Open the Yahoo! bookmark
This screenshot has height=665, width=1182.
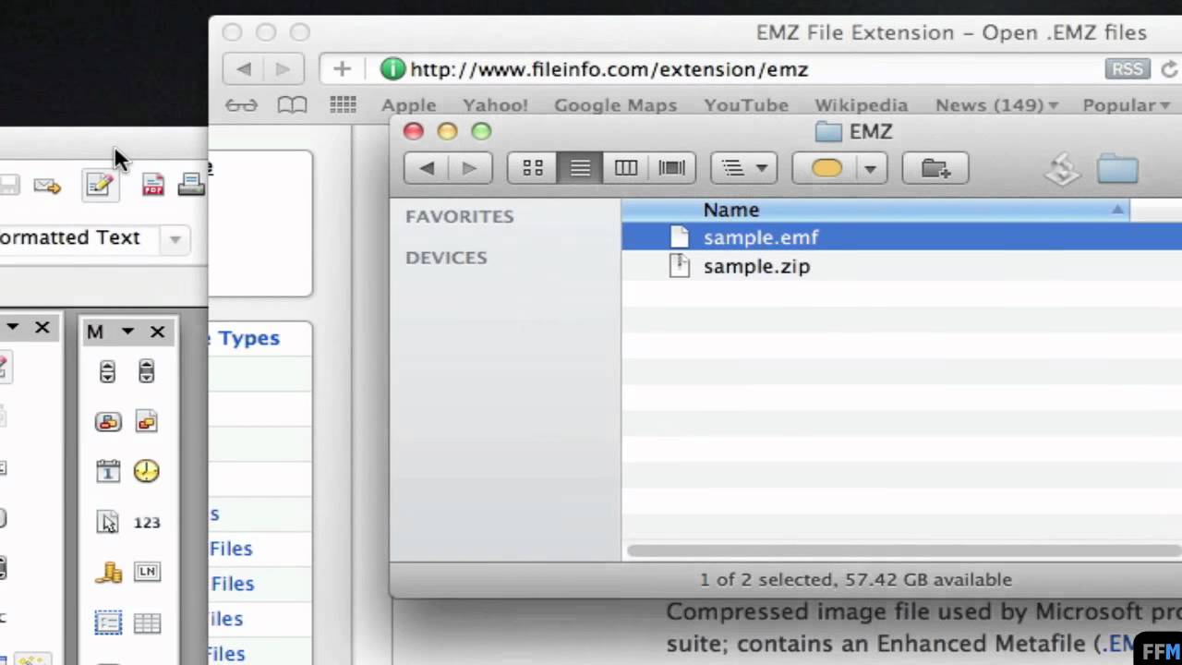495,105
